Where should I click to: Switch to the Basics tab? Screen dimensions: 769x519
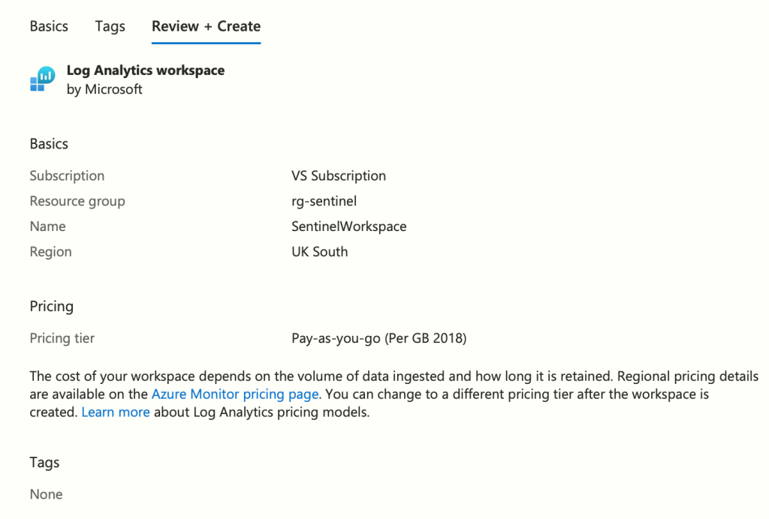pyautogui.click(x=49, y=26)
